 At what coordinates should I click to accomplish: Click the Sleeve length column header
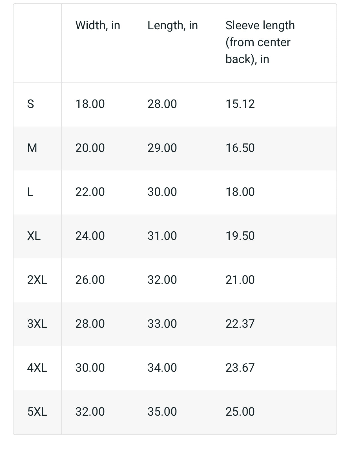[x=260, y=42]
